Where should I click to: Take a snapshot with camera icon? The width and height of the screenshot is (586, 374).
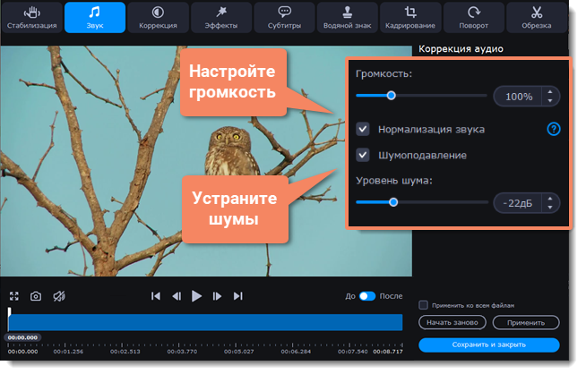tap(36, 296)
